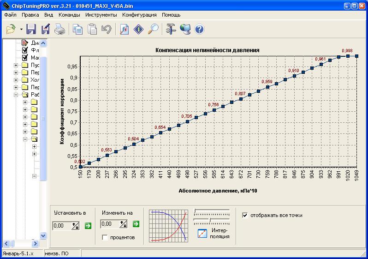Open dropdown arrow next to open icon
This screenshot has width=368, height=259.
(21, 30)
